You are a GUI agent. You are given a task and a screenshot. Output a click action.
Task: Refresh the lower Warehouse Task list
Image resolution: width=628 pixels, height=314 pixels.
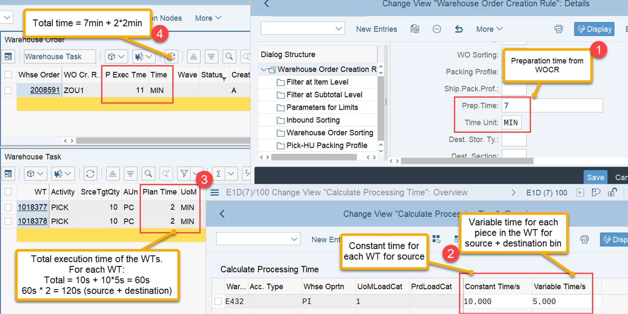click(90, 174)
